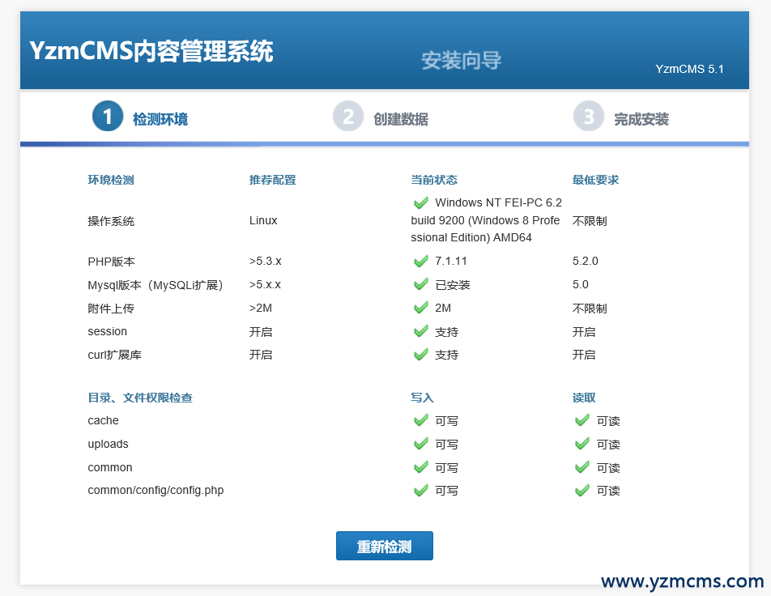Image resolution: width=771 pixels, height=596 pixels.
Task: Click the 最低要求 column heading
Action: pos(595,180)
